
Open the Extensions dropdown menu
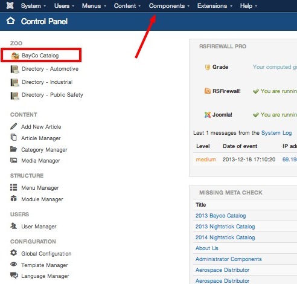tap(215, 6)
